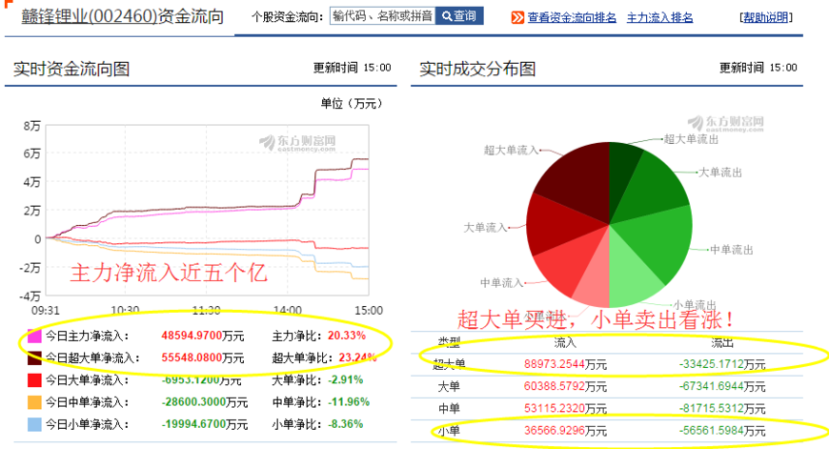Click the 中单流入 pie chart label
The width and height of the screenshot is (829, 449).
502,283
